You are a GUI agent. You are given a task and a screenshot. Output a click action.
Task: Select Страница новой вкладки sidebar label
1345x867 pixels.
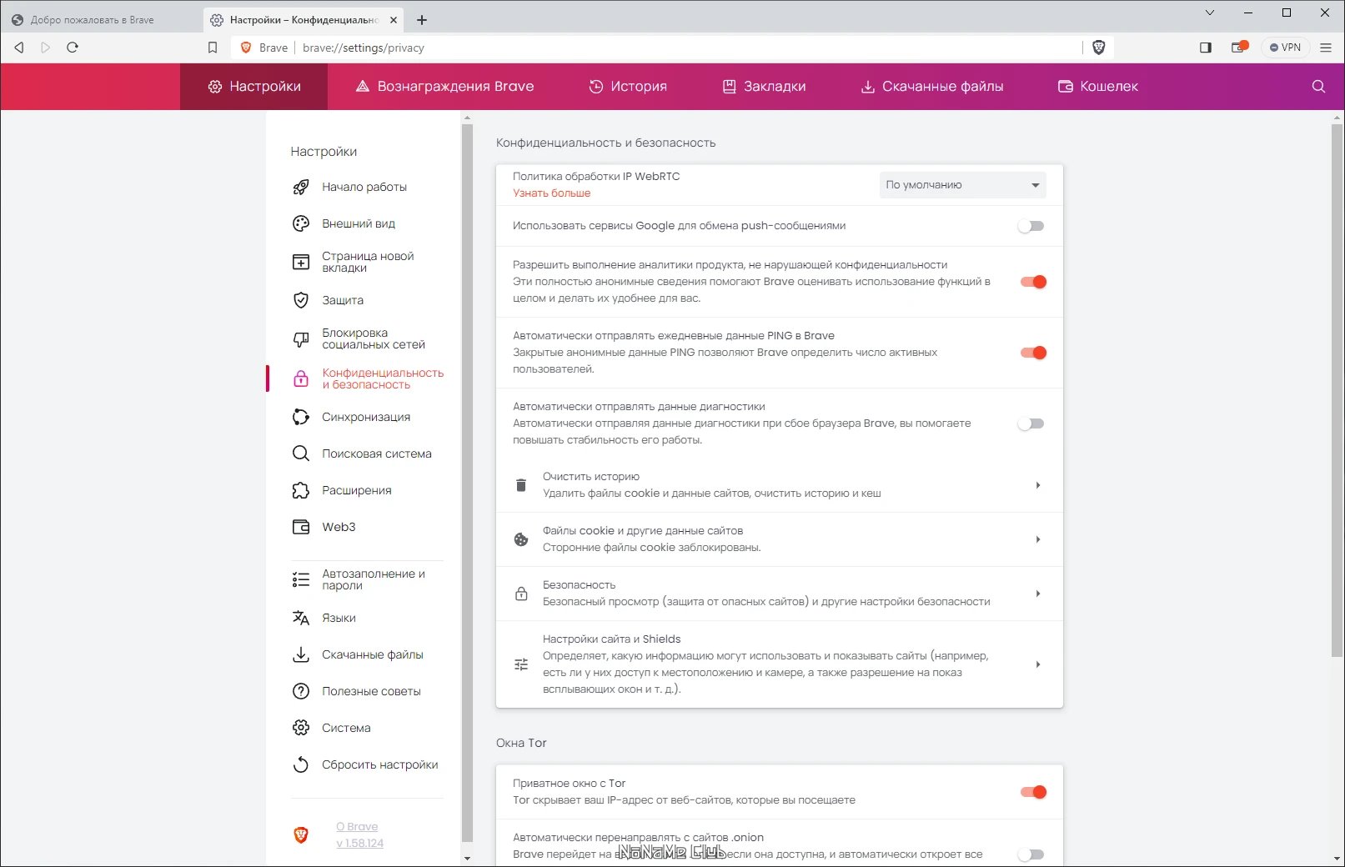click(368, 262)
